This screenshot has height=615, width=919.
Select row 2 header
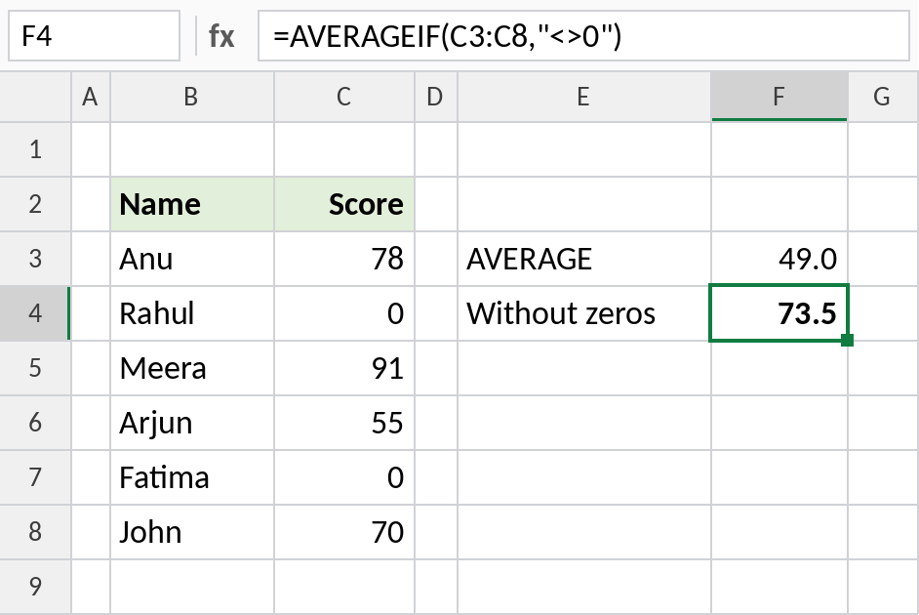point(35,204)
